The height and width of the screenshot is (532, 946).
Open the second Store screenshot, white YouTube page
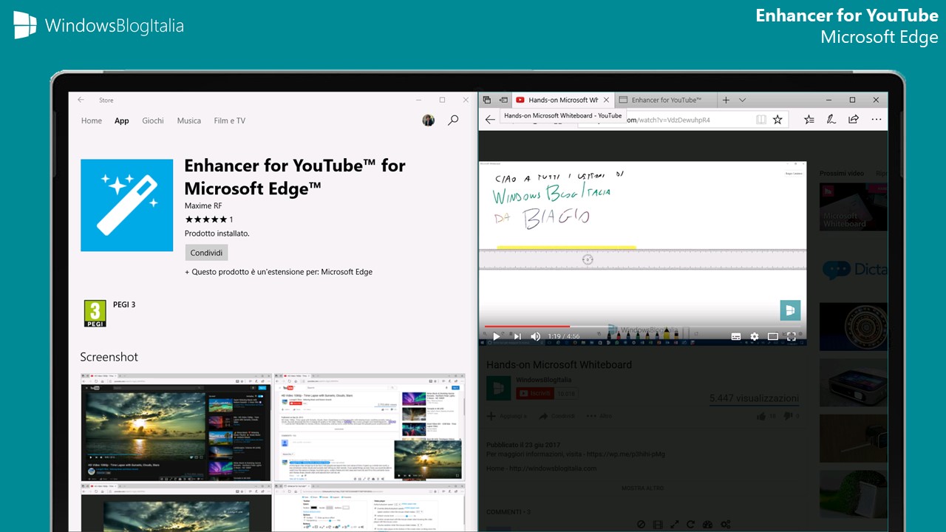(370, 428)
